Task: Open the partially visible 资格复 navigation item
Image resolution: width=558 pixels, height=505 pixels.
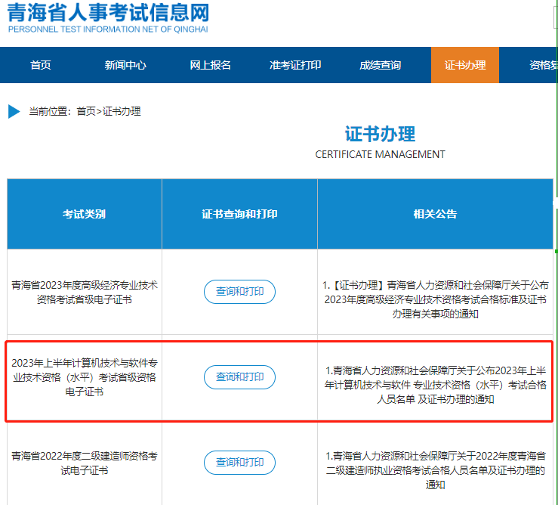Action: point(543,65)
